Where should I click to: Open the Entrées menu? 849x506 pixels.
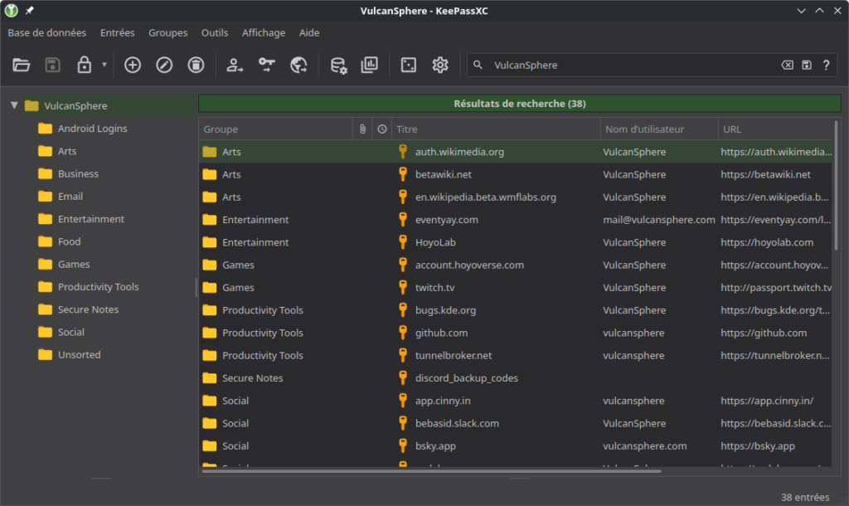[118, 32]
